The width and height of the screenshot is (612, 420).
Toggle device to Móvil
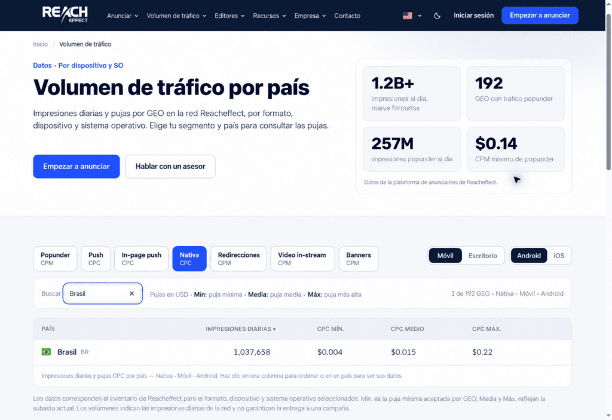(x=445, y=256)
